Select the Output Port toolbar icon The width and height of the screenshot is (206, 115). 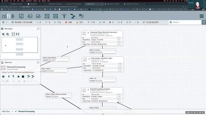tap(38, 16)
